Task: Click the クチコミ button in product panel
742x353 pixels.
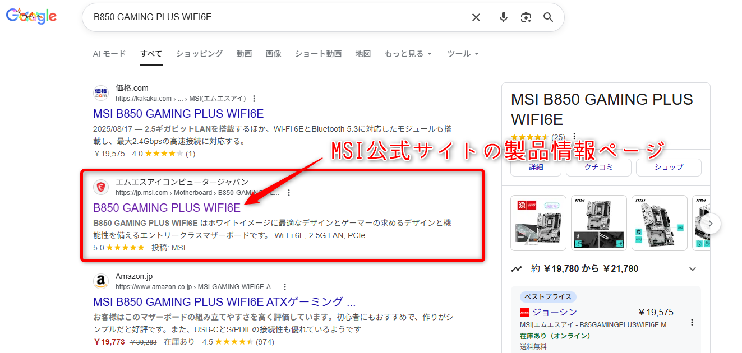Action: pyautogui.click(x=598, y=167)
